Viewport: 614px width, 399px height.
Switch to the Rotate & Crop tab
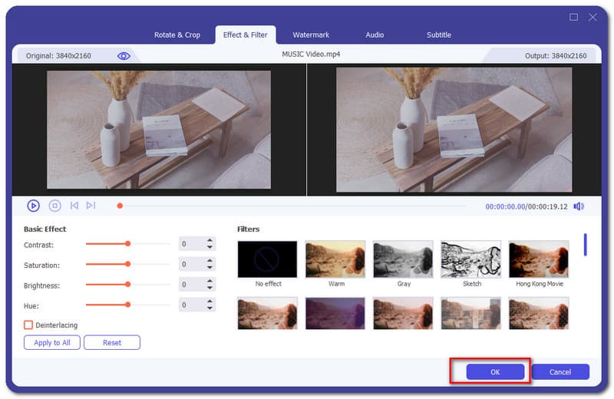pyautogui.click(x=177, y=35)
